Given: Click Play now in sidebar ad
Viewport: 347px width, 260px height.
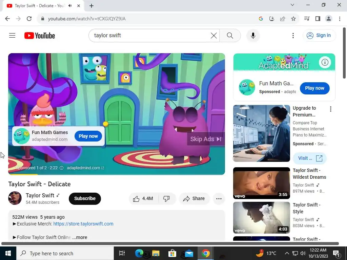Looking at the screenshot, I should click(314, 88).
